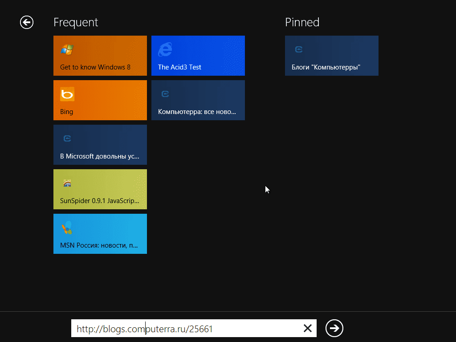Open the Компьютерра: все ново... tile

[198, 100]
